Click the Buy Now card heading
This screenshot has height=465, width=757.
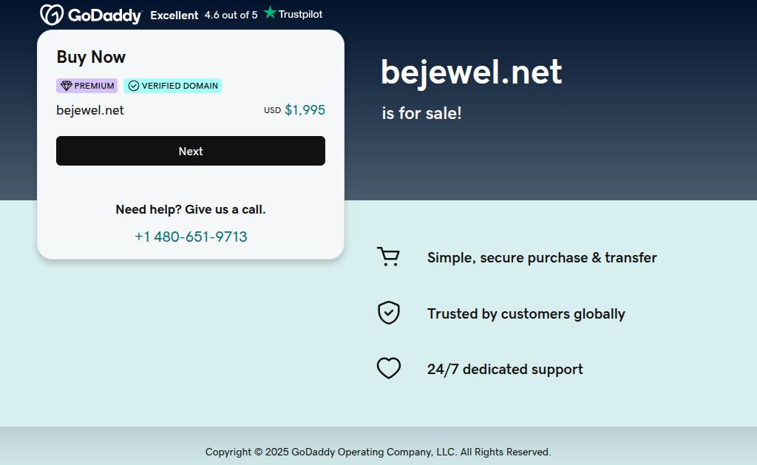coord(91,57)
